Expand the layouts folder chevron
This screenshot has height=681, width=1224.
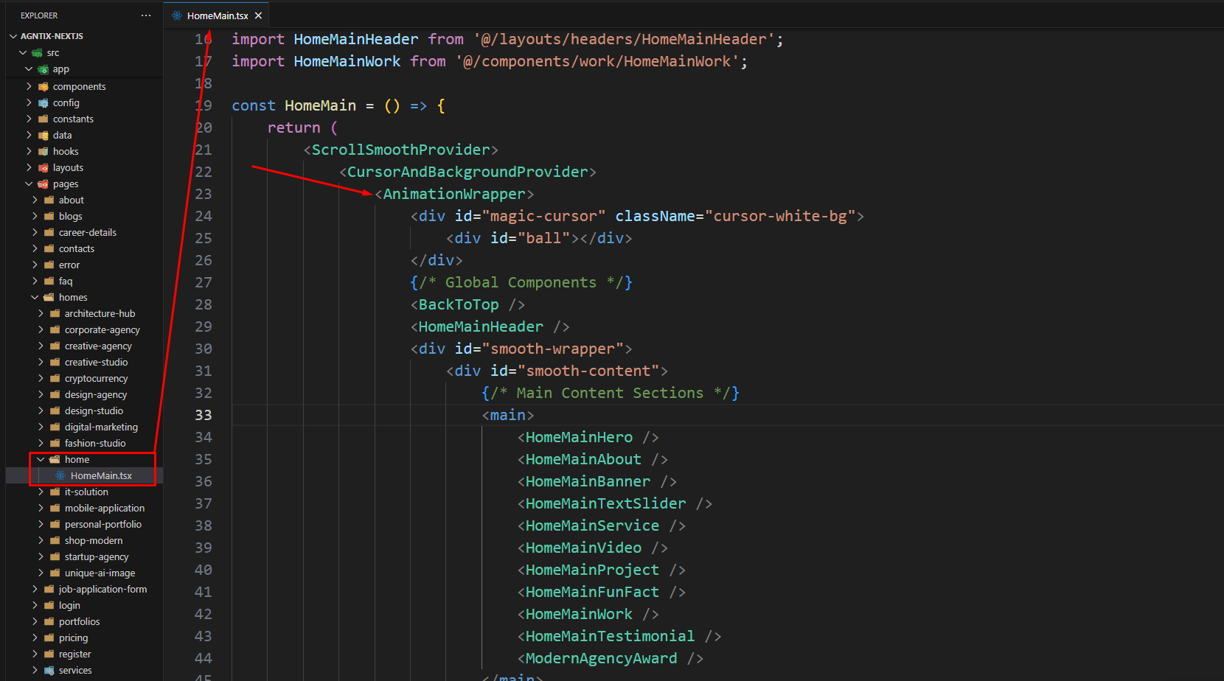tap(29, 168)
